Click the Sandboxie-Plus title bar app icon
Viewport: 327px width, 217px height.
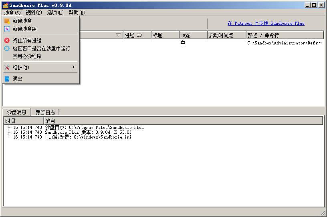[x=5, y=5]
